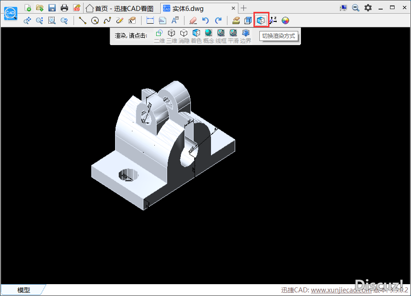This screenshot has height=296, width=411.
Task: Open the settings gear in title bar
Action: pos(368,8)
